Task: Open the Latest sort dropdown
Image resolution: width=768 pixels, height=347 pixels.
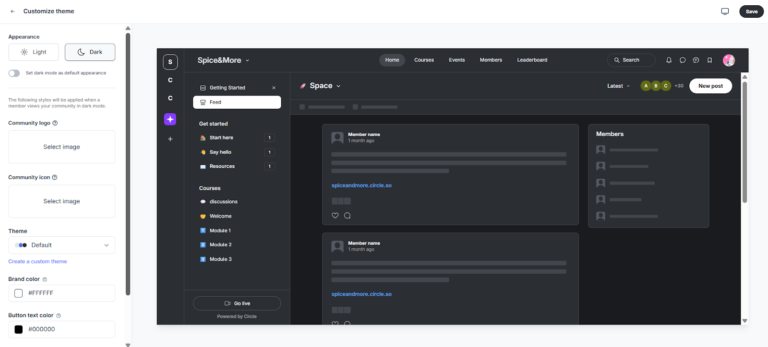Action: (619, 86)
